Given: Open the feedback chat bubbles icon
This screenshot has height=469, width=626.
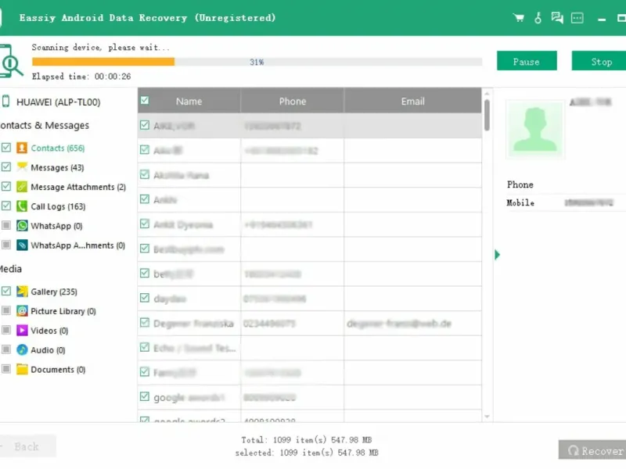Looking at the screenshot, I should pos(557,18).
